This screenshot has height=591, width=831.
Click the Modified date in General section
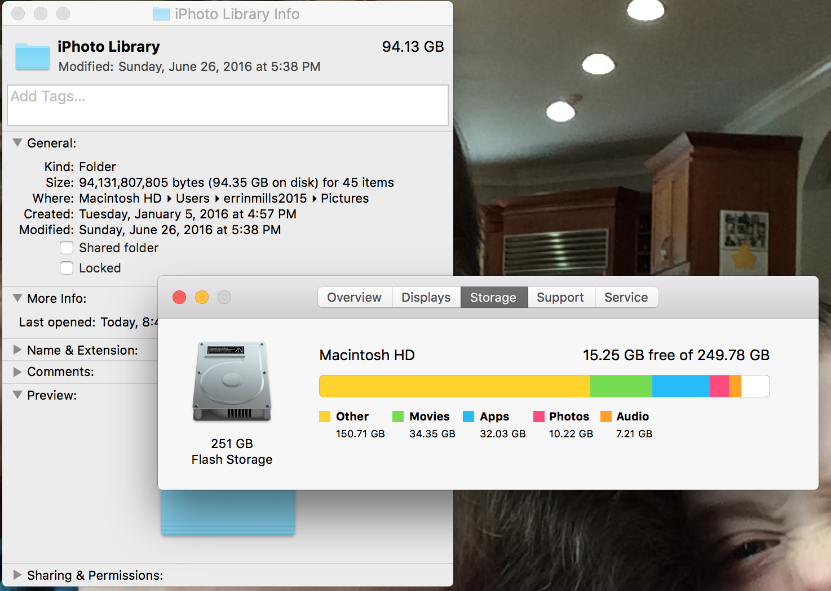(180, 230)
